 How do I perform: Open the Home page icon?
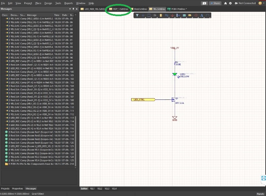pos(225,3)
